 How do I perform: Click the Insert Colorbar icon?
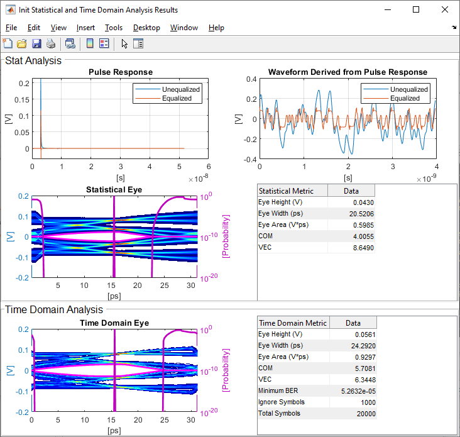point(90,43)
